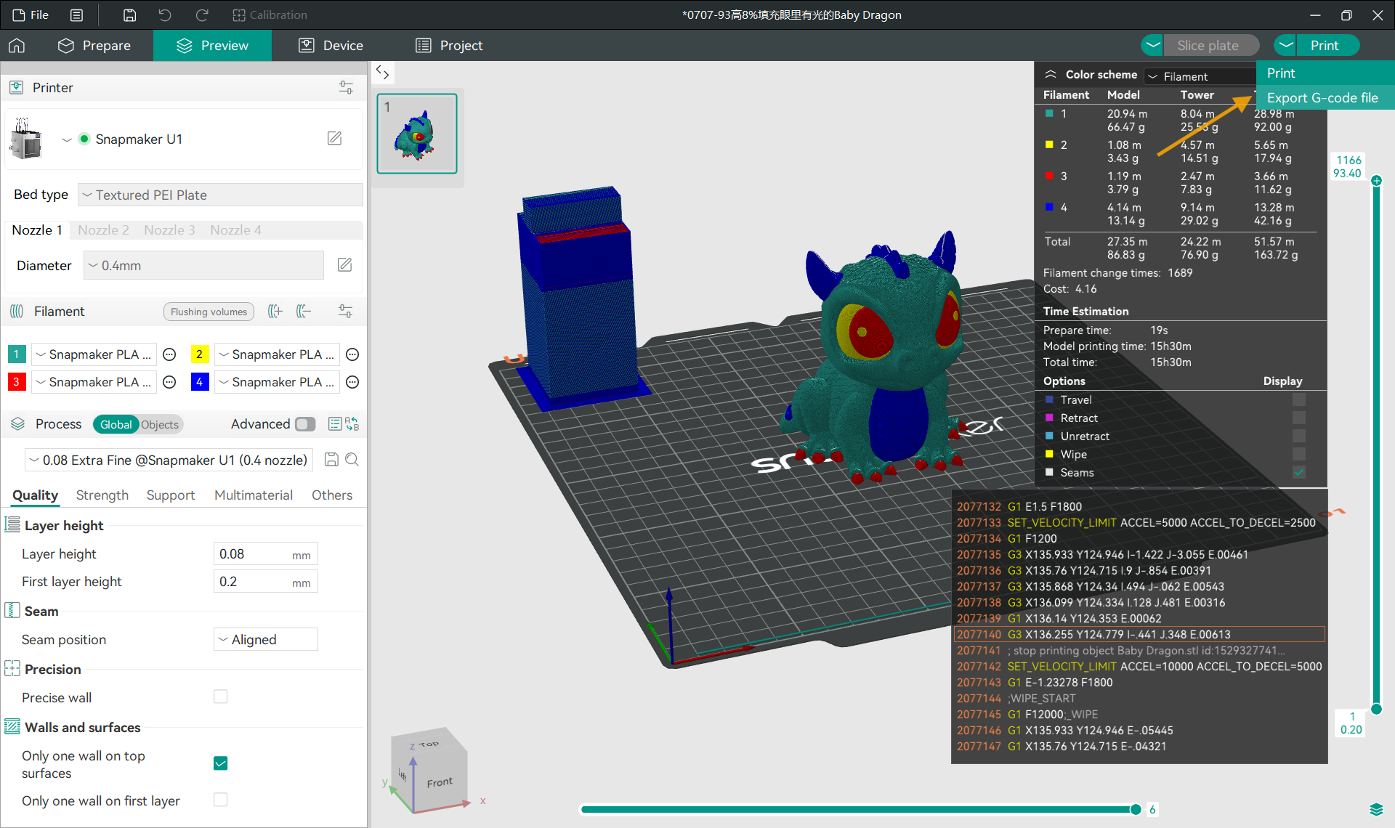This screenshot has height=828, width=1395.
Task: Click edit icon beside nozzle diameter
Action: 345,265
